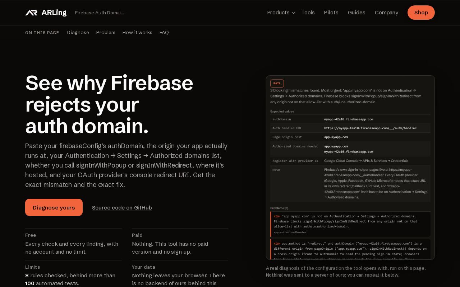The image size is (460, 287).
Task: Click the 'Free' feature label
Action: point(31,235)
